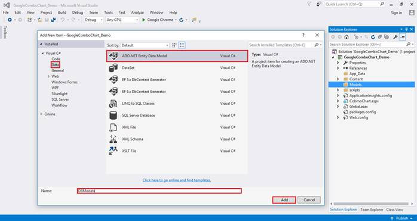Click the account avatar icon beside Sign in

click(412, 13)
